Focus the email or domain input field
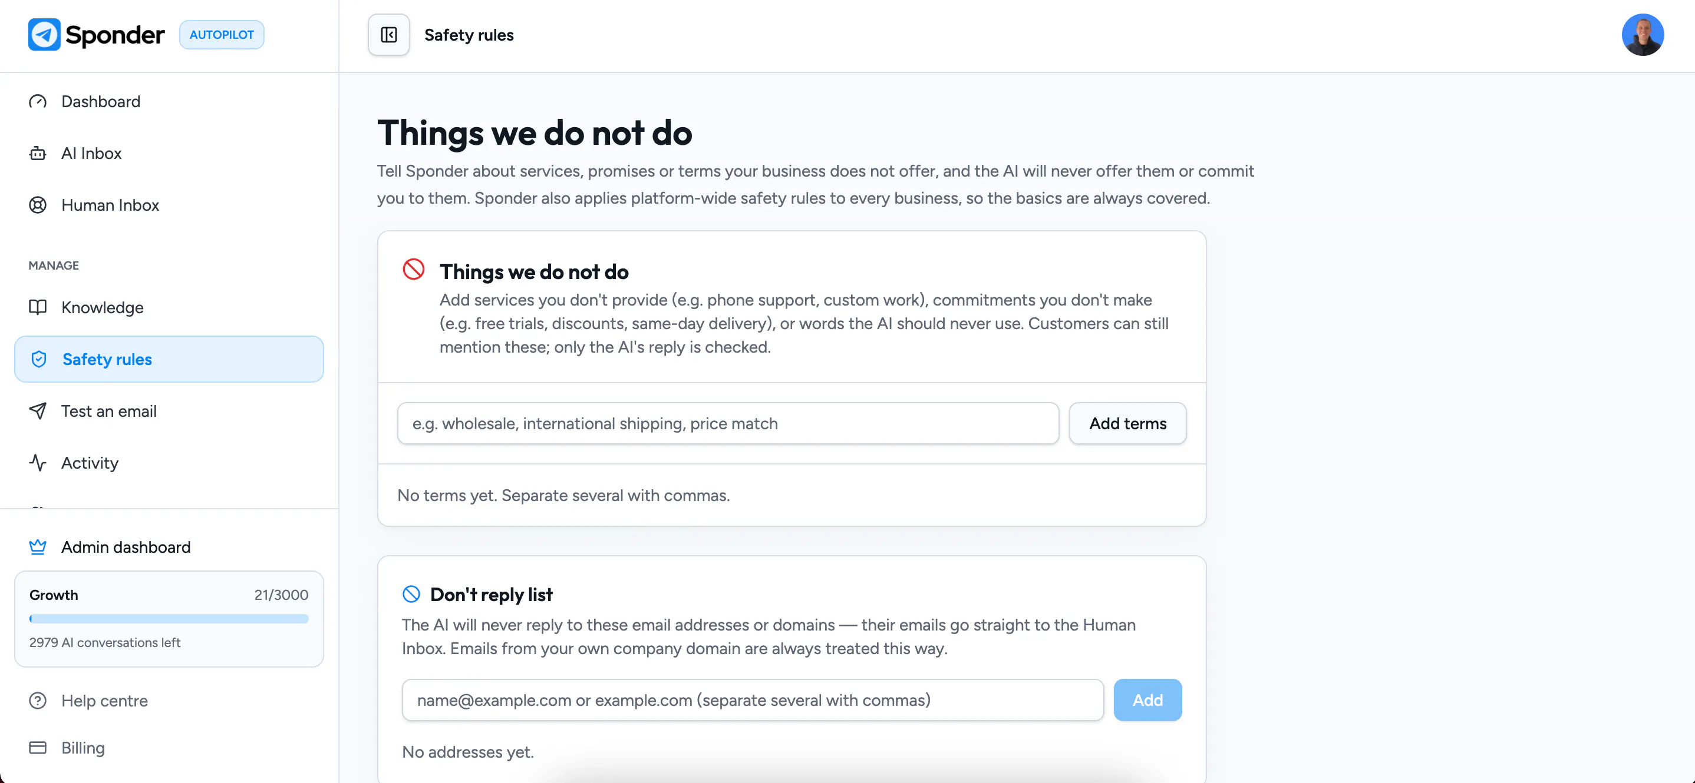Screen dimensions: 1695x783 coord(753,700)
